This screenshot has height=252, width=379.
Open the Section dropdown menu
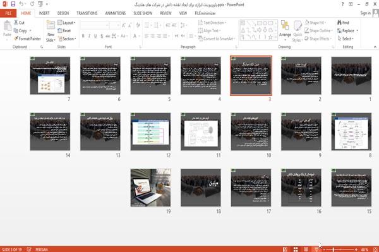[67, 39]
